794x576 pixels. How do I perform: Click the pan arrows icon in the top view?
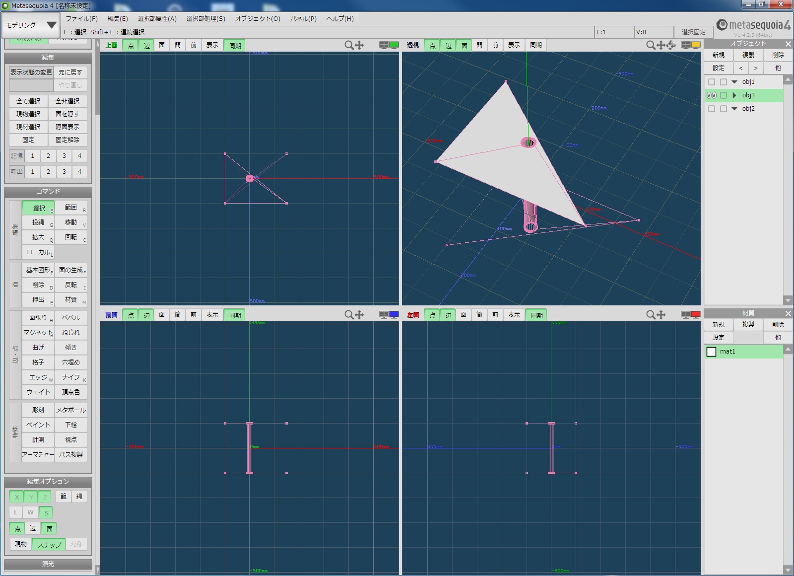359,45
